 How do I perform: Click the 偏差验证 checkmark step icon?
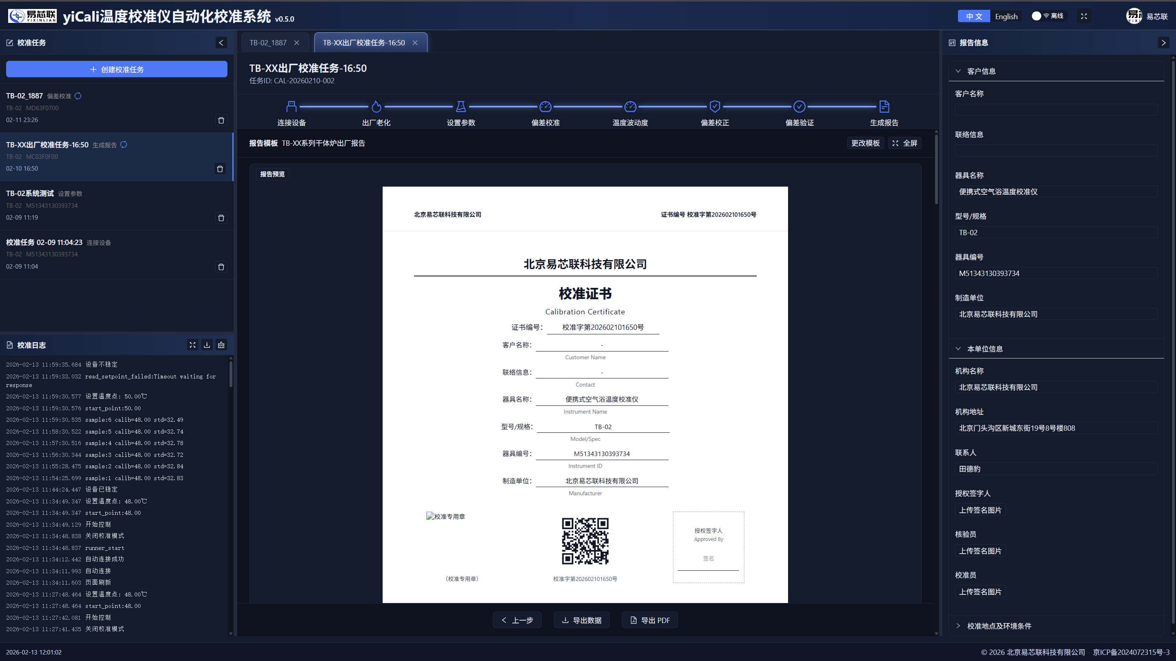pyautogui.click(x=800, y=107)
